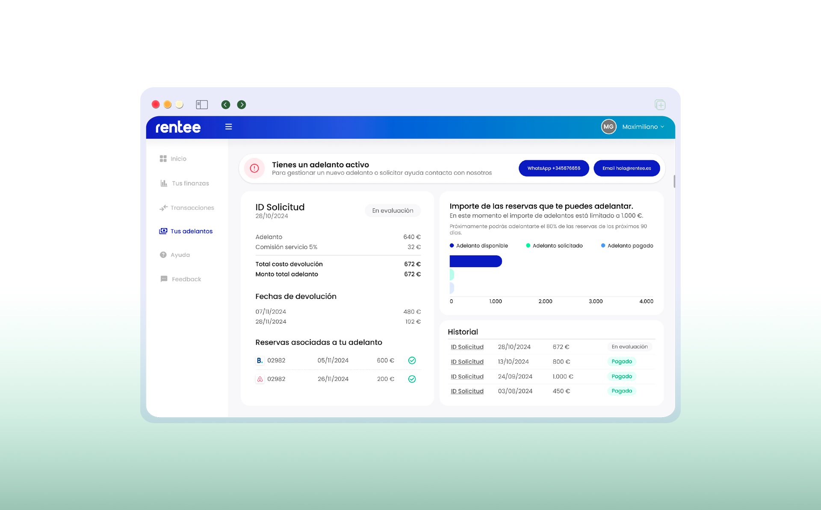Screen dimensions: 821x510
Task: Click the Airbnb reservation icon
Action: (260, 379)
